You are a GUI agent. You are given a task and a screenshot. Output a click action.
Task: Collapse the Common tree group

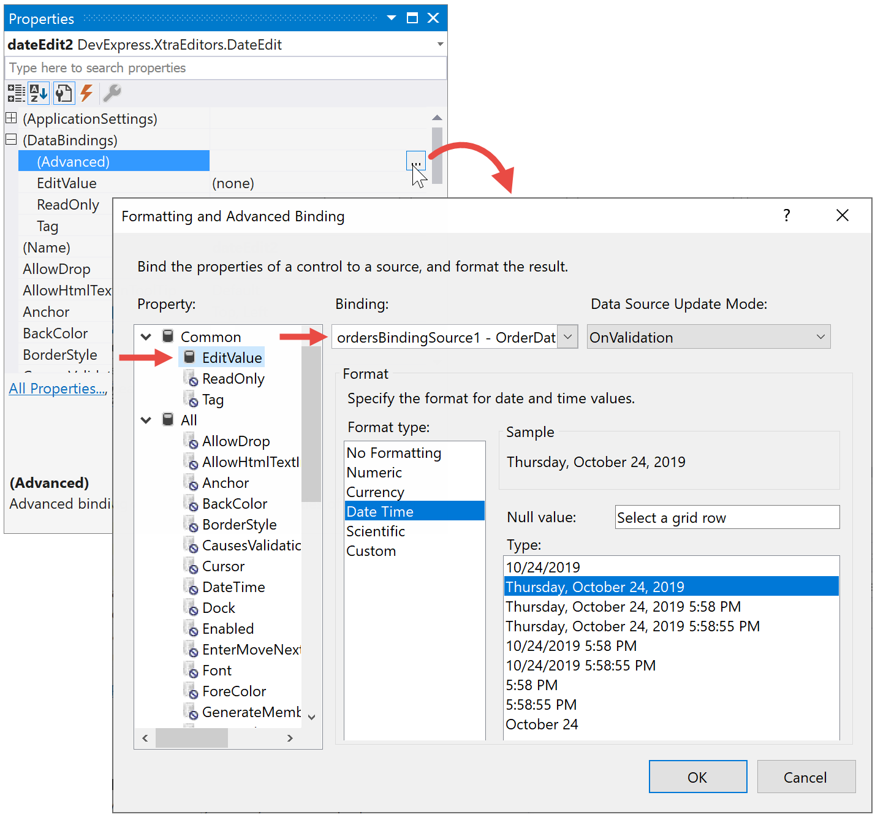[x=146, y=337]
